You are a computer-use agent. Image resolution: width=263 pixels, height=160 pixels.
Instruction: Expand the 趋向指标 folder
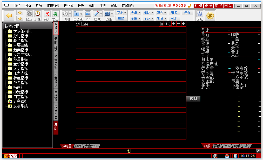21,50
